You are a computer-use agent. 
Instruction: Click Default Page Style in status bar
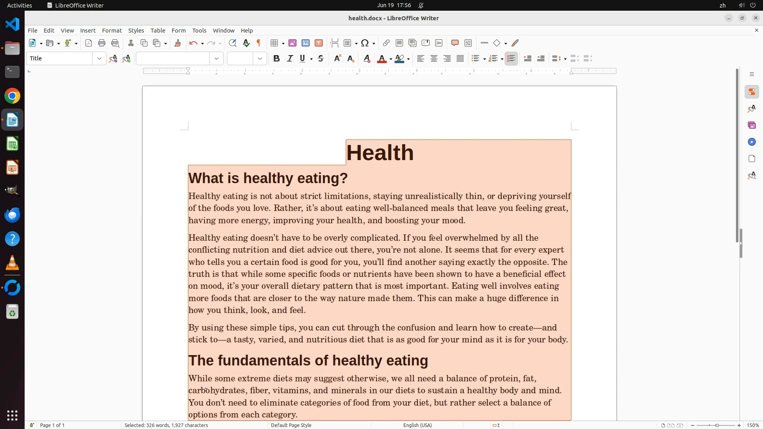click(x=291, y=425)
